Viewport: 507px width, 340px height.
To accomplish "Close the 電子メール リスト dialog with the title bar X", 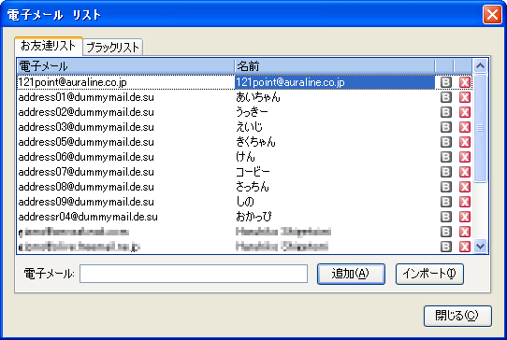I will 492,15.
